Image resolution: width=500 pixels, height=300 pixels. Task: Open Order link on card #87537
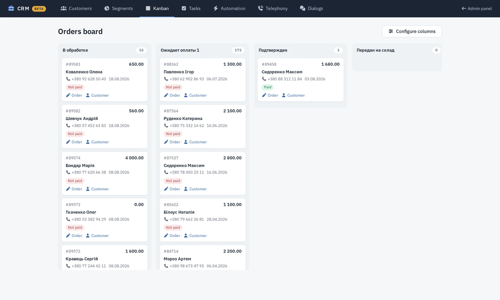[x=172, y=189]
